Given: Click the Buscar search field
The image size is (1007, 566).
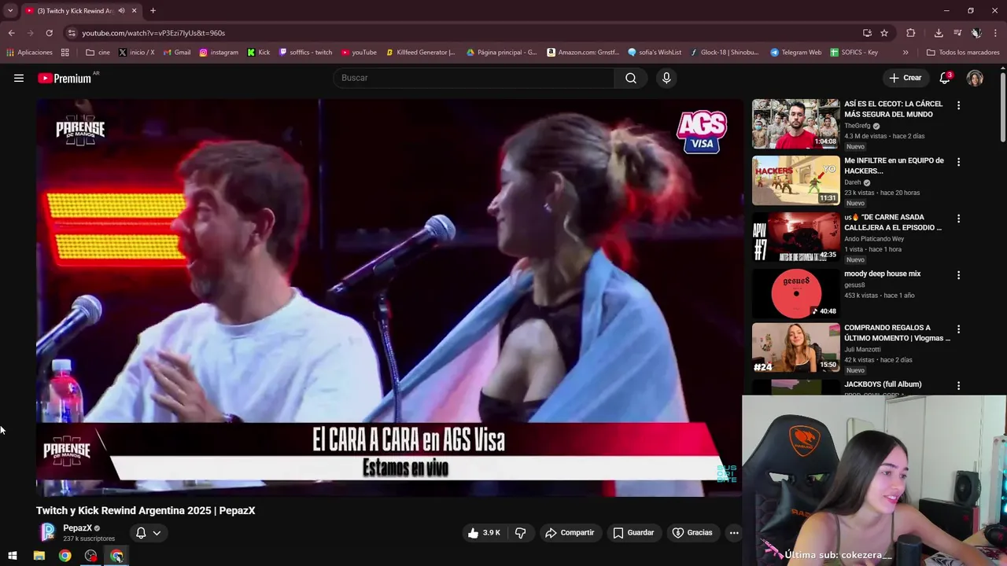Looking at the screenshot, I should (x=474, y=78).
